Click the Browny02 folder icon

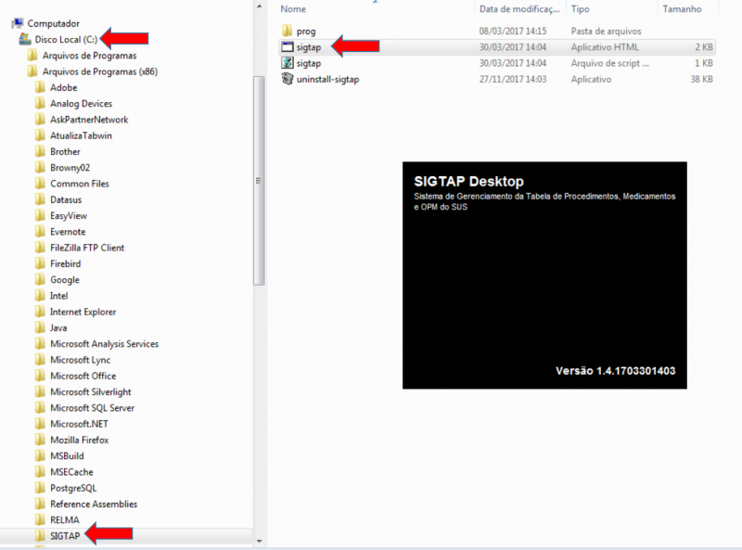[x=40, y=168]
